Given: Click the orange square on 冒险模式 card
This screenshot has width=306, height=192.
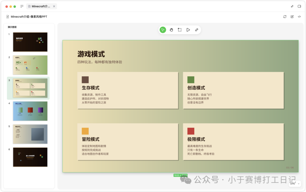Looking at the screenshot, I should click(x=85, y=131).
